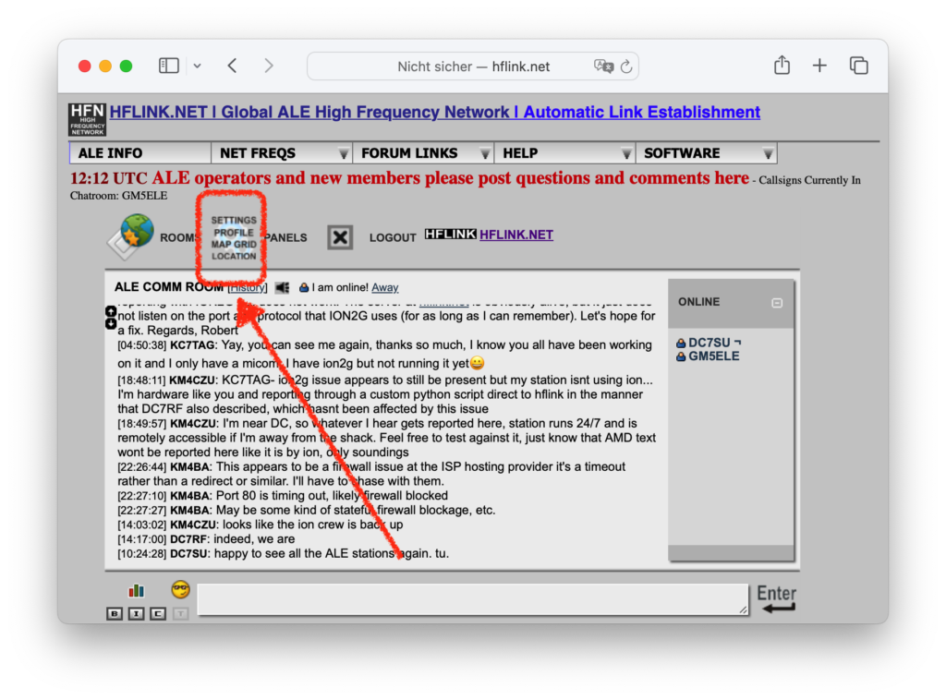Increase chat text size up arrow
Image resolution: width=946 pixels, height=700 pixels.
(x=111, y=311)
